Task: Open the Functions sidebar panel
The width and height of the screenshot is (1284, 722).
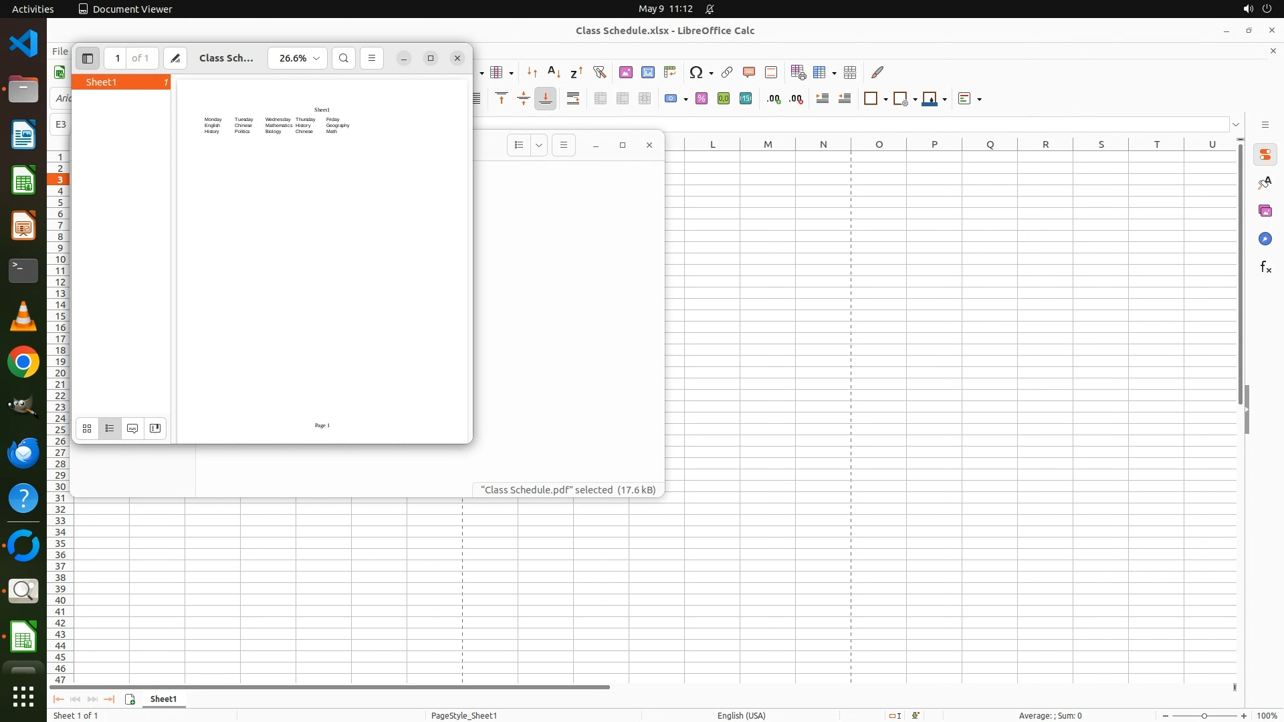Action: 1265,267
